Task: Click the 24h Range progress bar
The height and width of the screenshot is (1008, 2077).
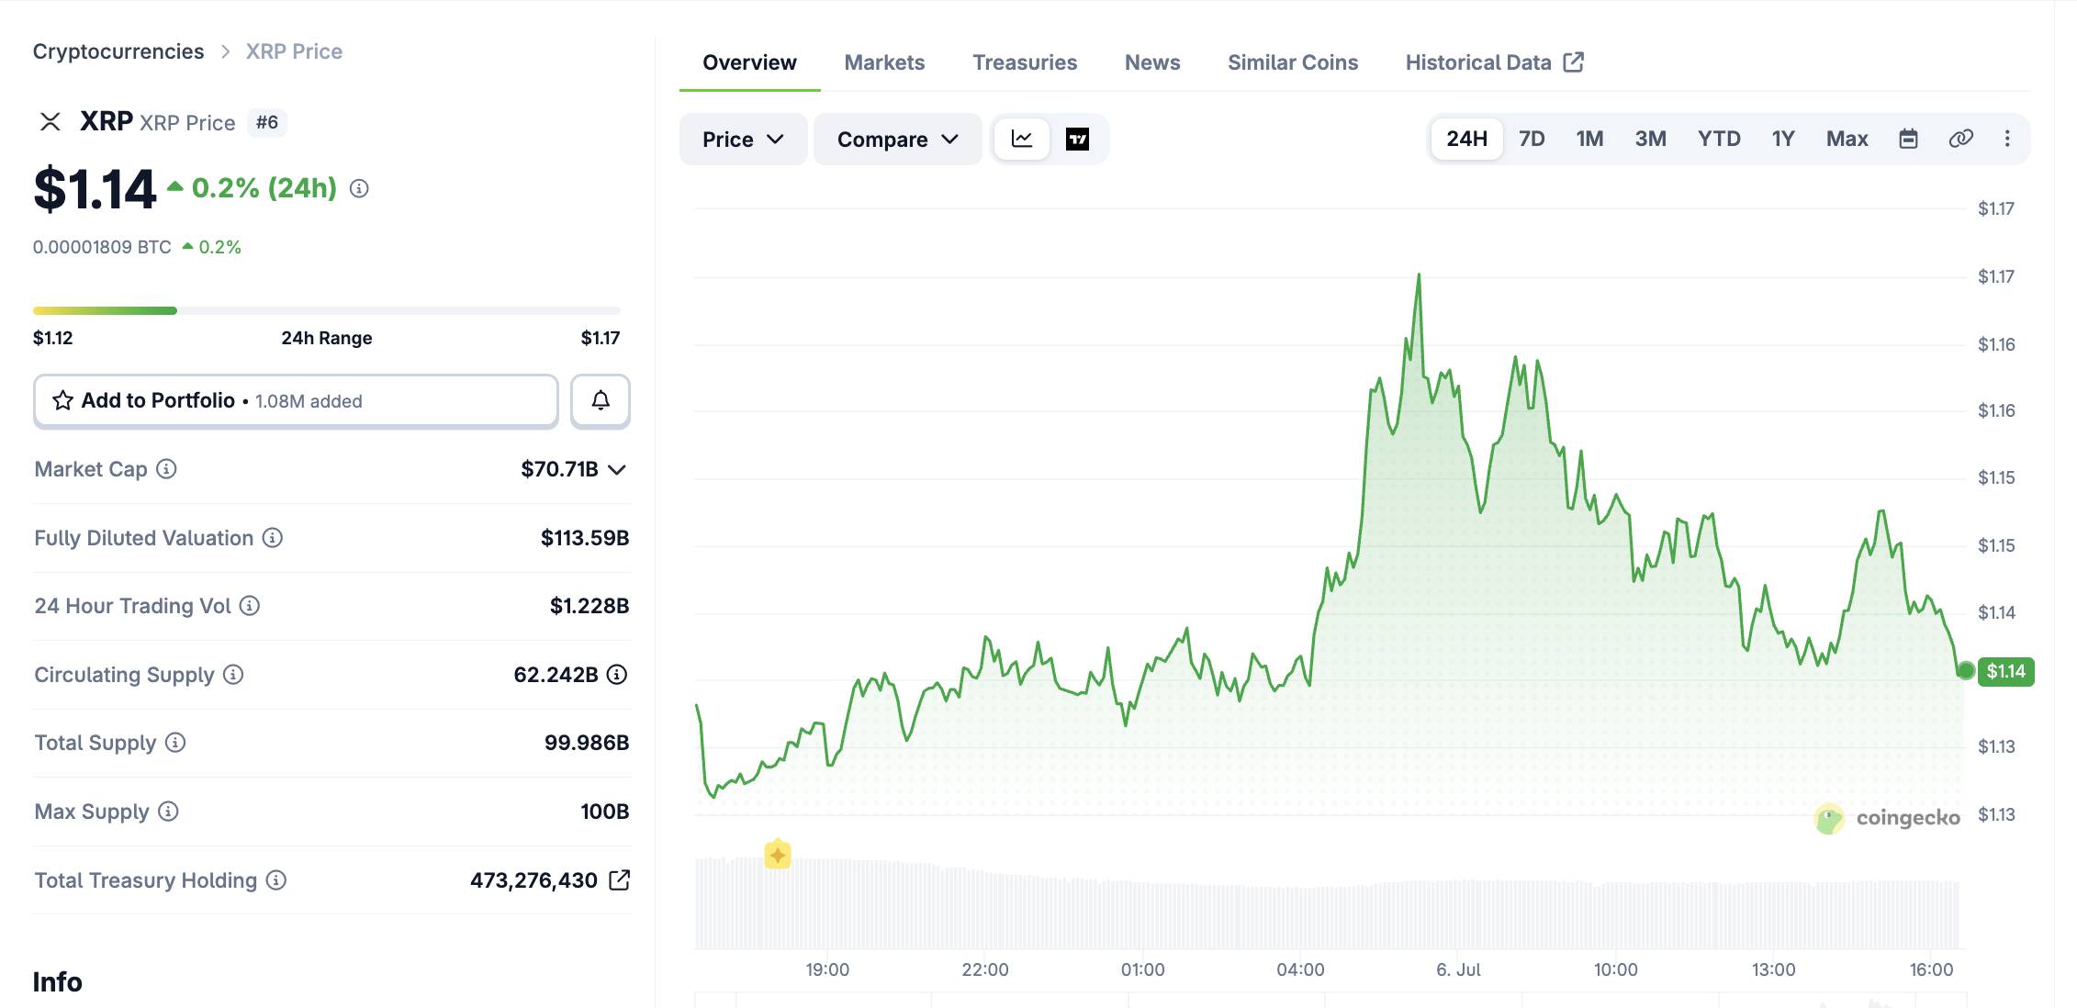Action: tap(327, 310)
